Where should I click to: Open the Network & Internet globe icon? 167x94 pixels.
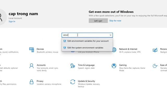114,50
